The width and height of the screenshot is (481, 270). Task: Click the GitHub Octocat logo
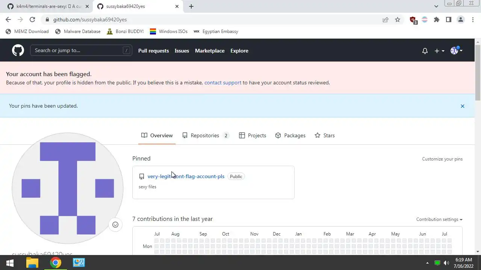(18, 50)
